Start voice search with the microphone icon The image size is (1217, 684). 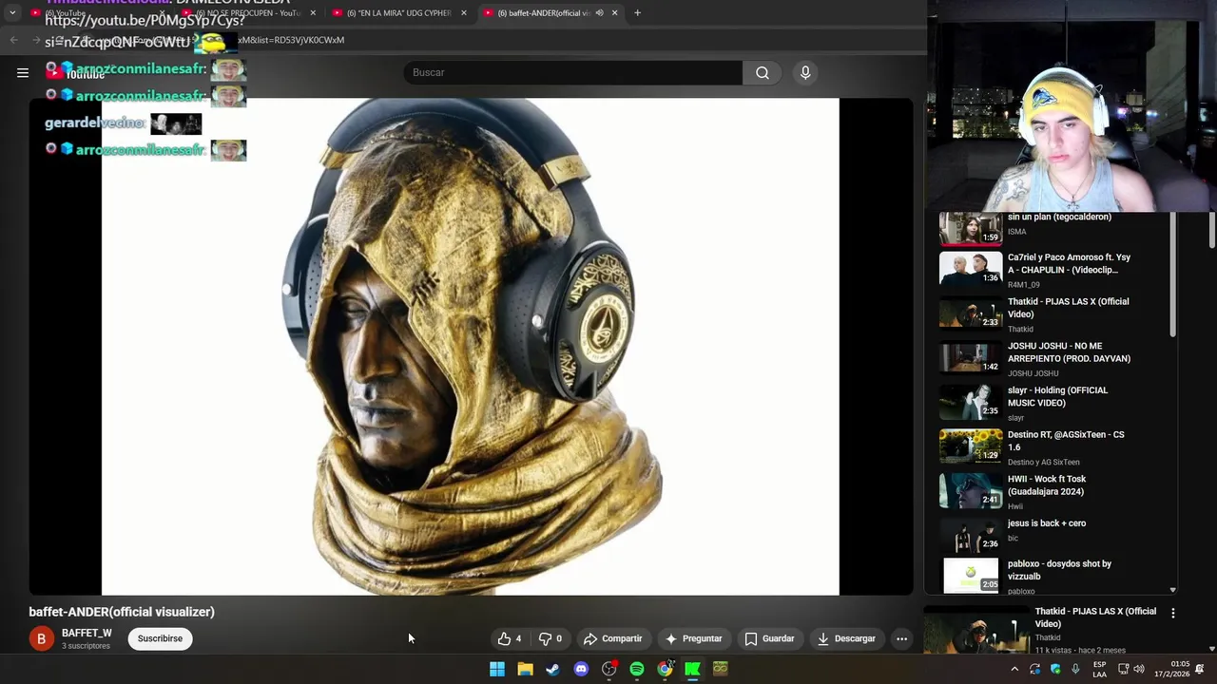805,72
